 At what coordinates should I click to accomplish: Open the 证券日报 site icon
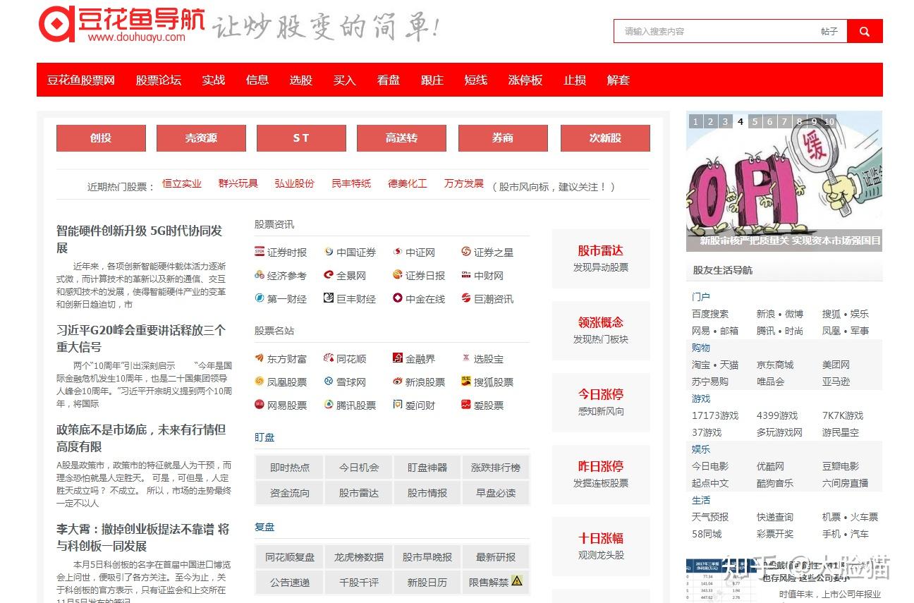tap(398, 275)
